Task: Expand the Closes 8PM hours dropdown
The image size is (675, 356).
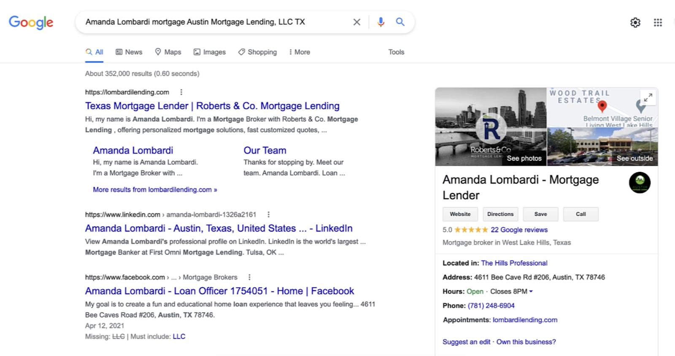Action: point(511,292)
